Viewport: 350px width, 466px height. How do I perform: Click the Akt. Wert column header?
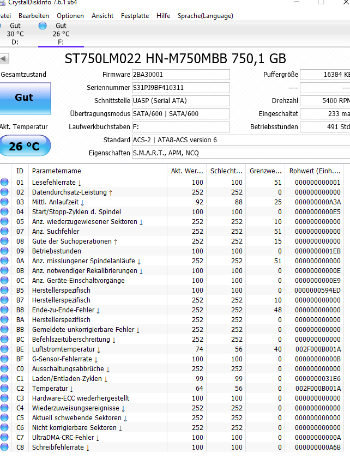pos(187,171)
